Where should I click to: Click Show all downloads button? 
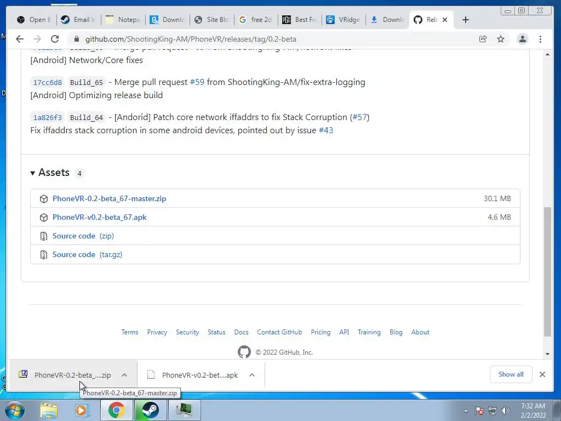[511, 374]
